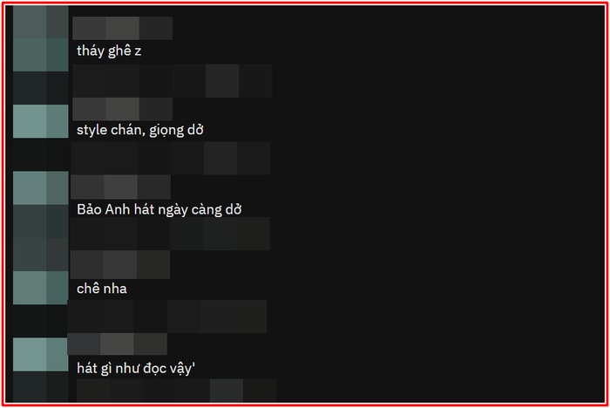Select the comment text "tháy ghê z"
The image size is (610, 408).
pos(109,51)
